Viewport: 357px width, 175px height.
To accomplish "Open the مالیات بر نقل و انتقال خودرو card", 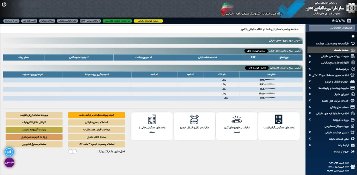I will pos(194,126).
